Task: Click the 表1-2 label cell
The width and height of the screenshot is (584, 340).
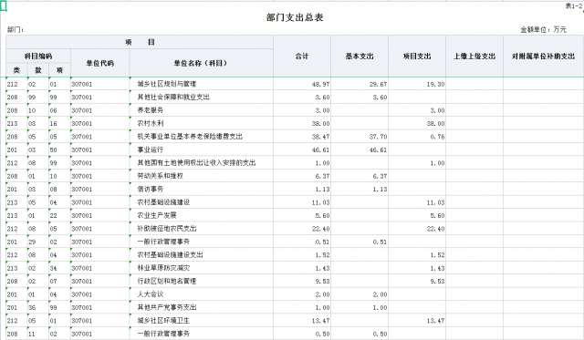Action: [x=573, y=5]
